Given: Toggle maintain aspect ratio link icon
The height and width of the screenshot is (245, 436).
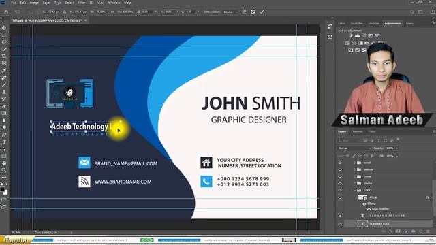Looking at the screenshot, I should pyautogui.click(x=112, y=12).
